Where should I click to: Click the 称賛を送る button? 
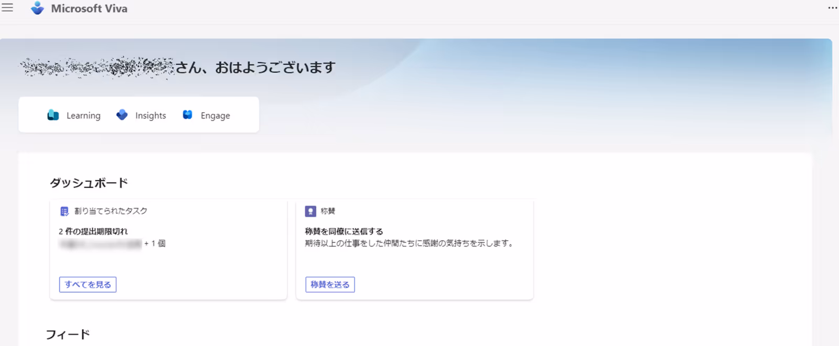[330, 285]
